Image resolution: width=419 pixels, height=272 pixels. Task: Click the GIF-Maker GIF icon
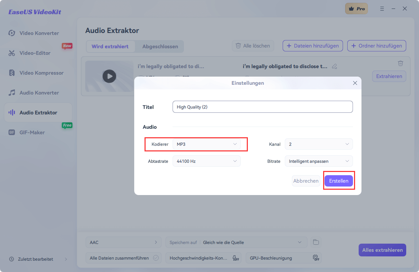tap(11, 132)
